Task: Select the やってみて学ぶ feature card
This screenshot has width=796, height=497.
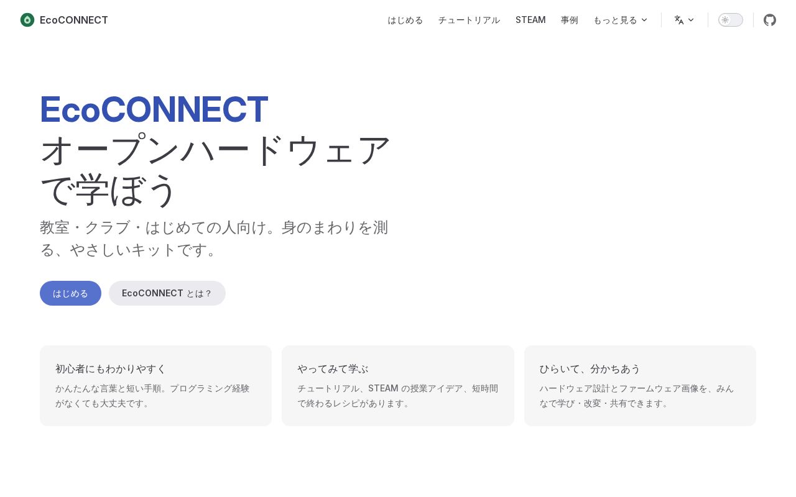Action: click(398, 386)
